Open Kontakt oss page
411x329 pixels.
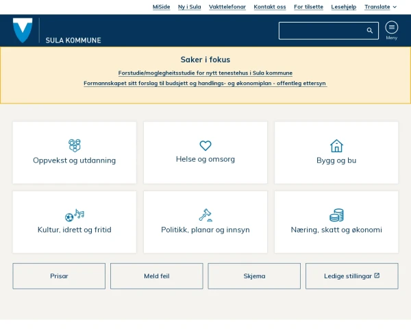270,7
